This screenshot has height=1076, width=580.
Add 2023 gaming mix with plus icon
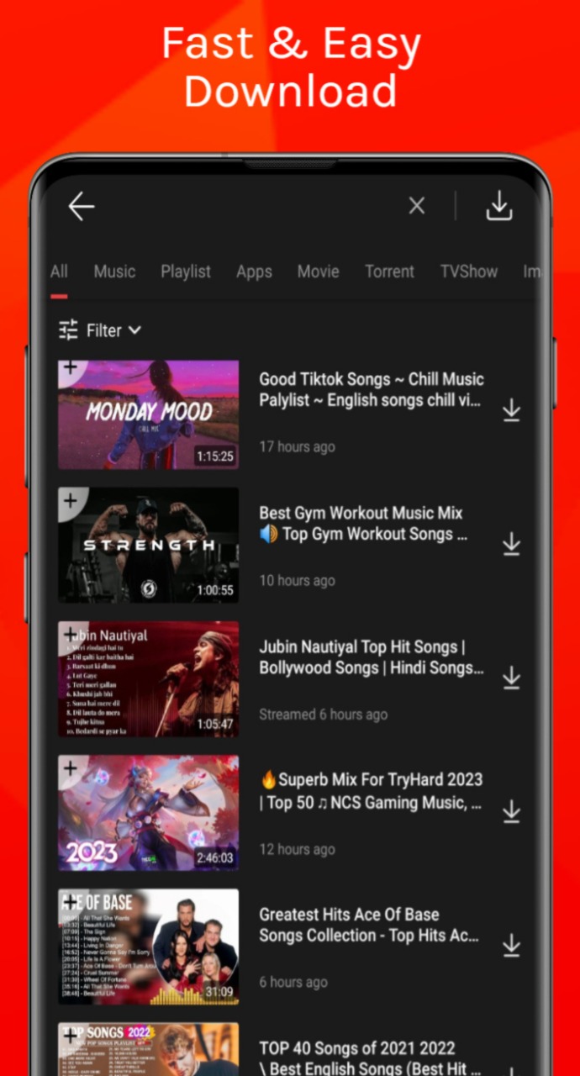coord(70,768)
